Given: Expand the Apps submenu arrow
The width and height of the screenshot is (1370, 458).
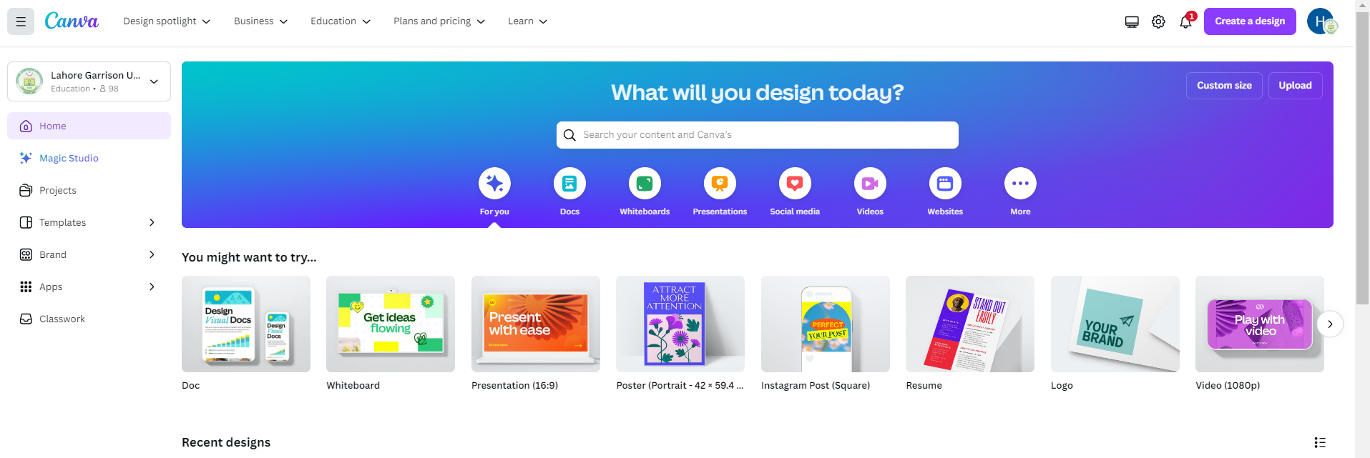Looking at the screenshot, I should point(152,287).
